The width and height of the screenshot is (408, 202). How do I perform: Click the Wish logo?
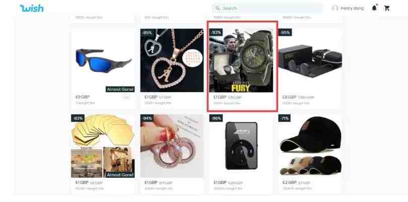tap(32, 9)
